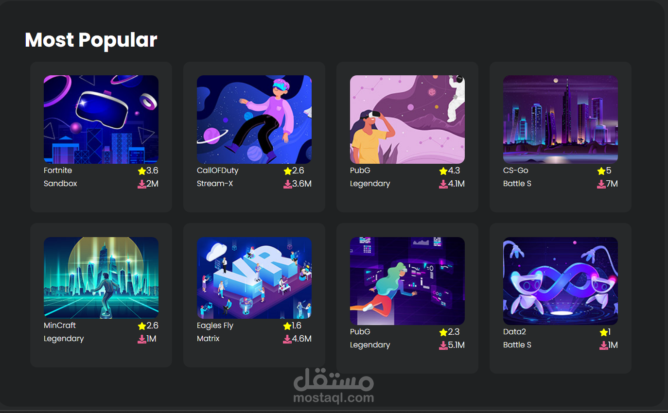
Task: Click the download icon next to 3.6M
Action: click(288, 184)
